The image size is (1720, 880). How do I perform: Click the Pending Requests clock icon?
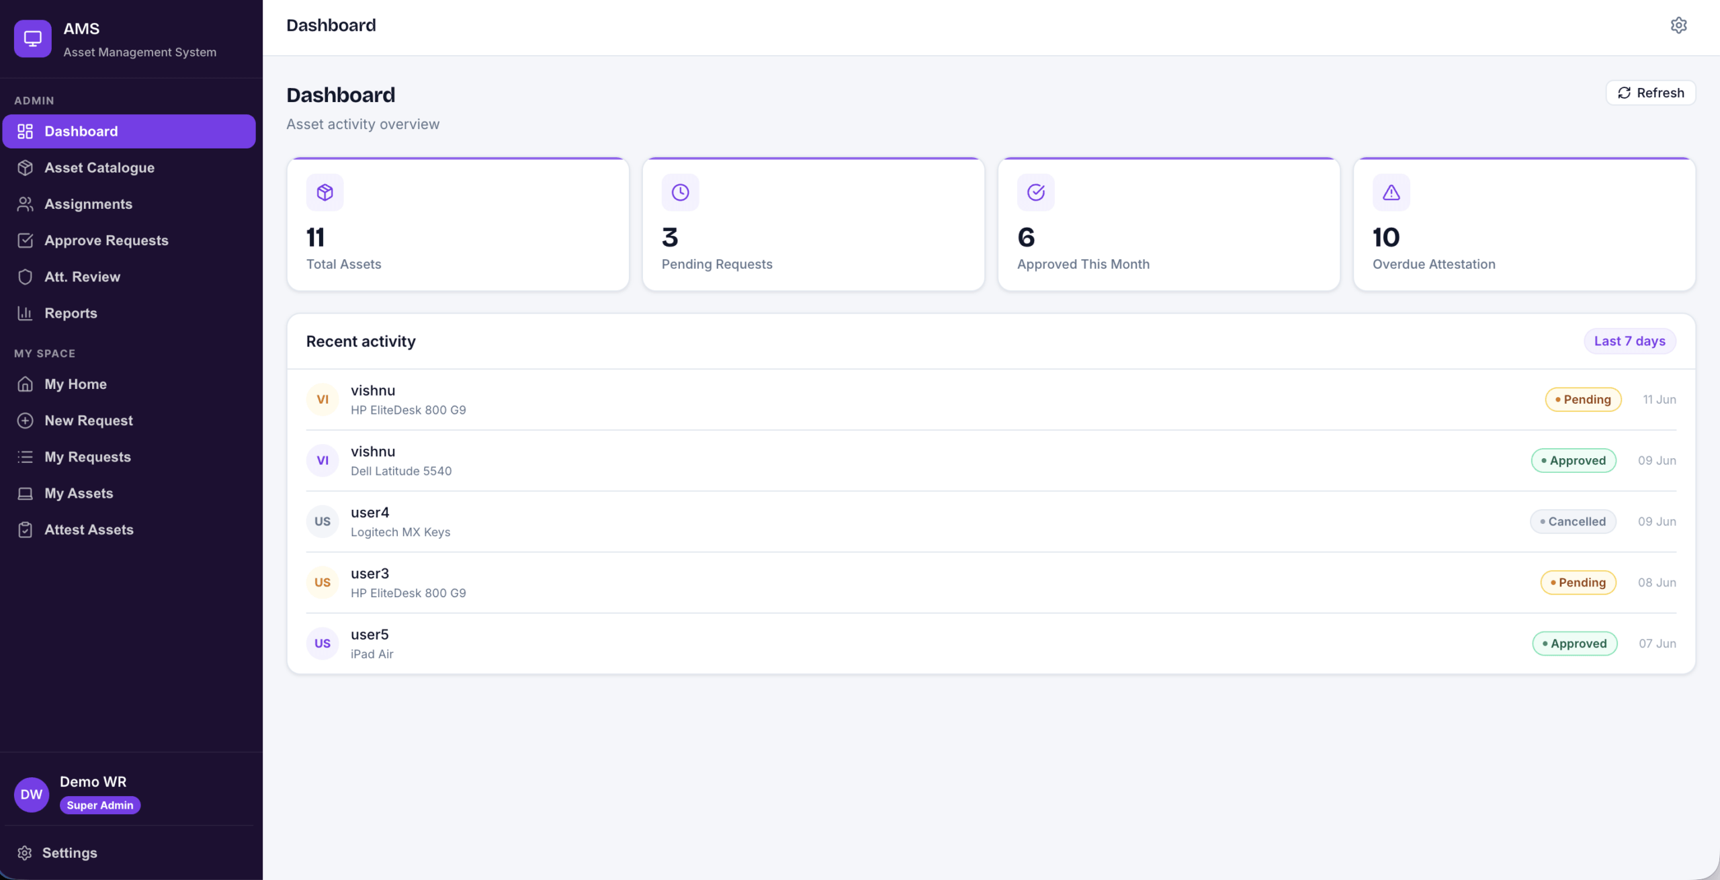click(x=681, y=193)
